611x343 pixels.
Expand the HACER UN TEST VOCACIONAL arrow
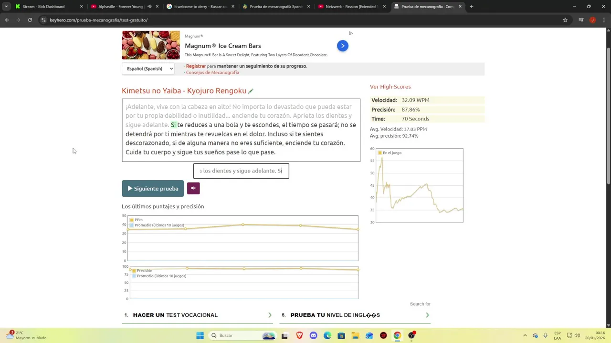tap(270, 315)
